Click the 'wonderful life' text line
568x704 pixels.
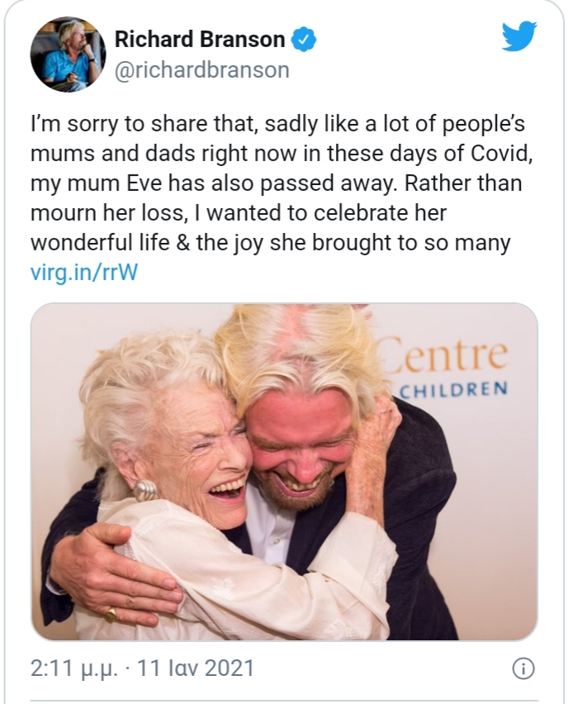107,244
